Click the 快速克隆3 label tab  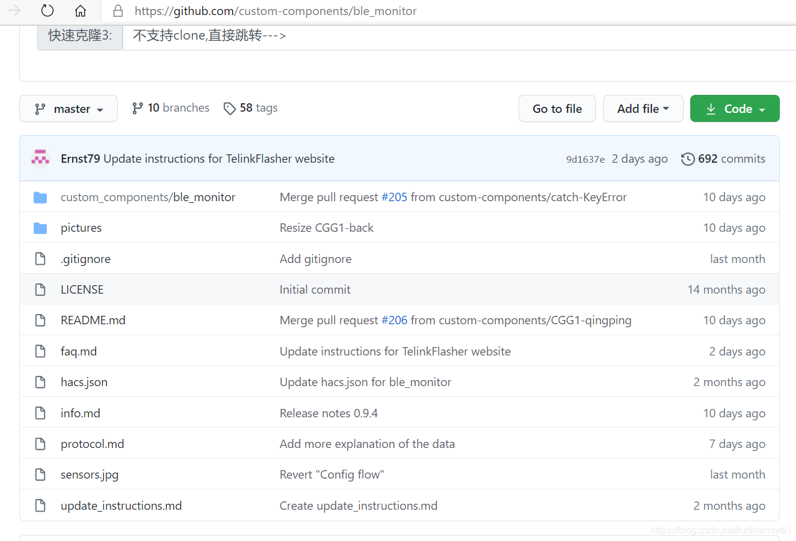(80, 35)
